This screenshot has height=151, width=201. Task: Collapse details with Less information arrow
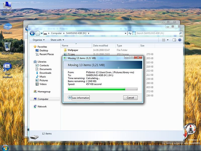click(x=70, y=97)
